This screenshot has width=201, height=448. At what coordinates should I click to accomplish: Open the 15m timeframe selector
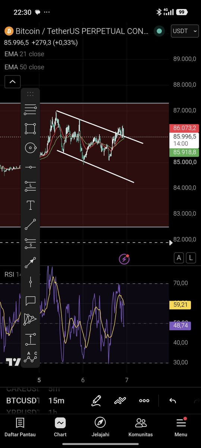56,401
